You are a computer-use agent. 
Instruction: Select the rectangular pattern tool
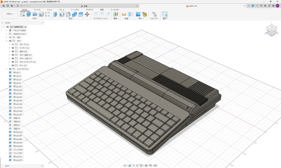(47, 14)
